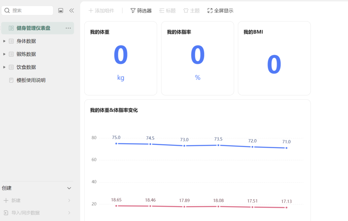Click the 主题 toolbar button

tap(192, 11)
